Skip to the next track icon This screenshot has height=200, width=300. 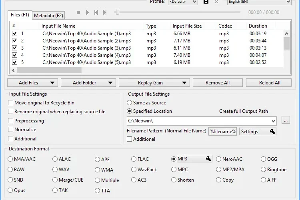[x=104, y=12]
